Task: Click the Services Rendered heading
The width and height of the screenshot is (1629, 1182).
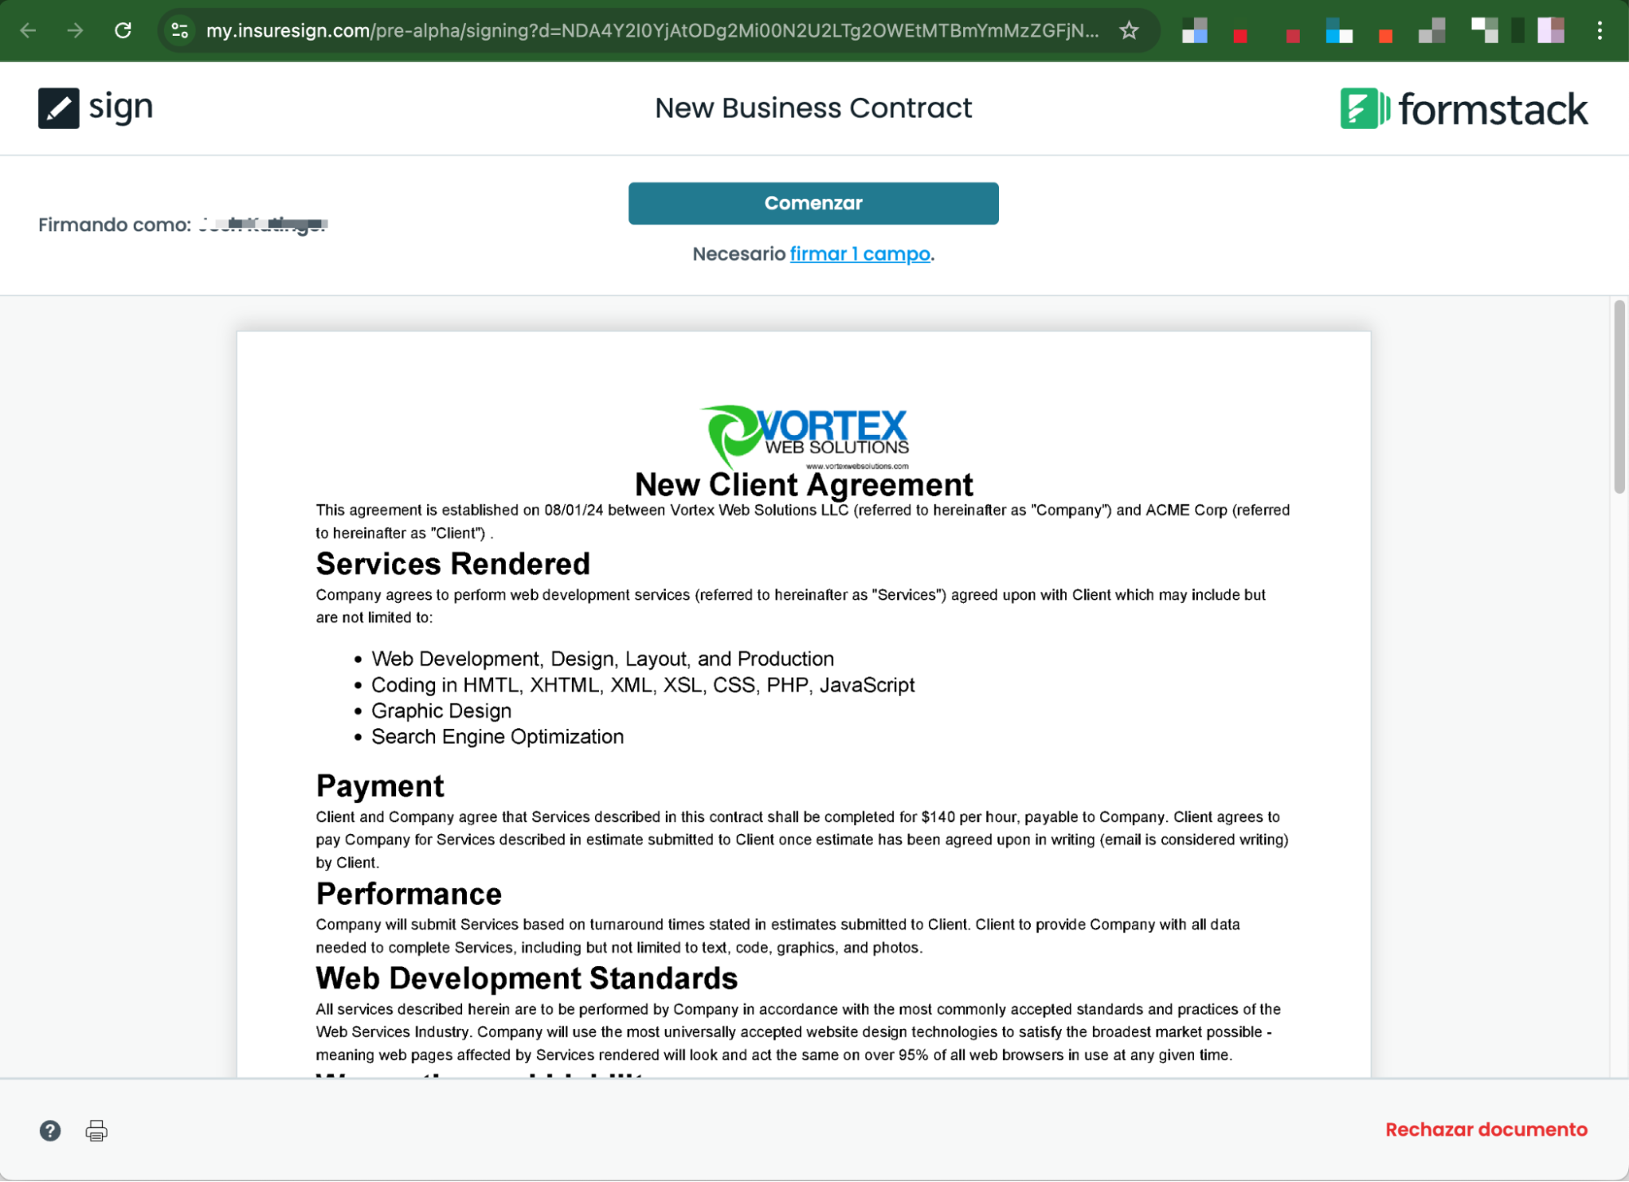Action: point(452,564)
